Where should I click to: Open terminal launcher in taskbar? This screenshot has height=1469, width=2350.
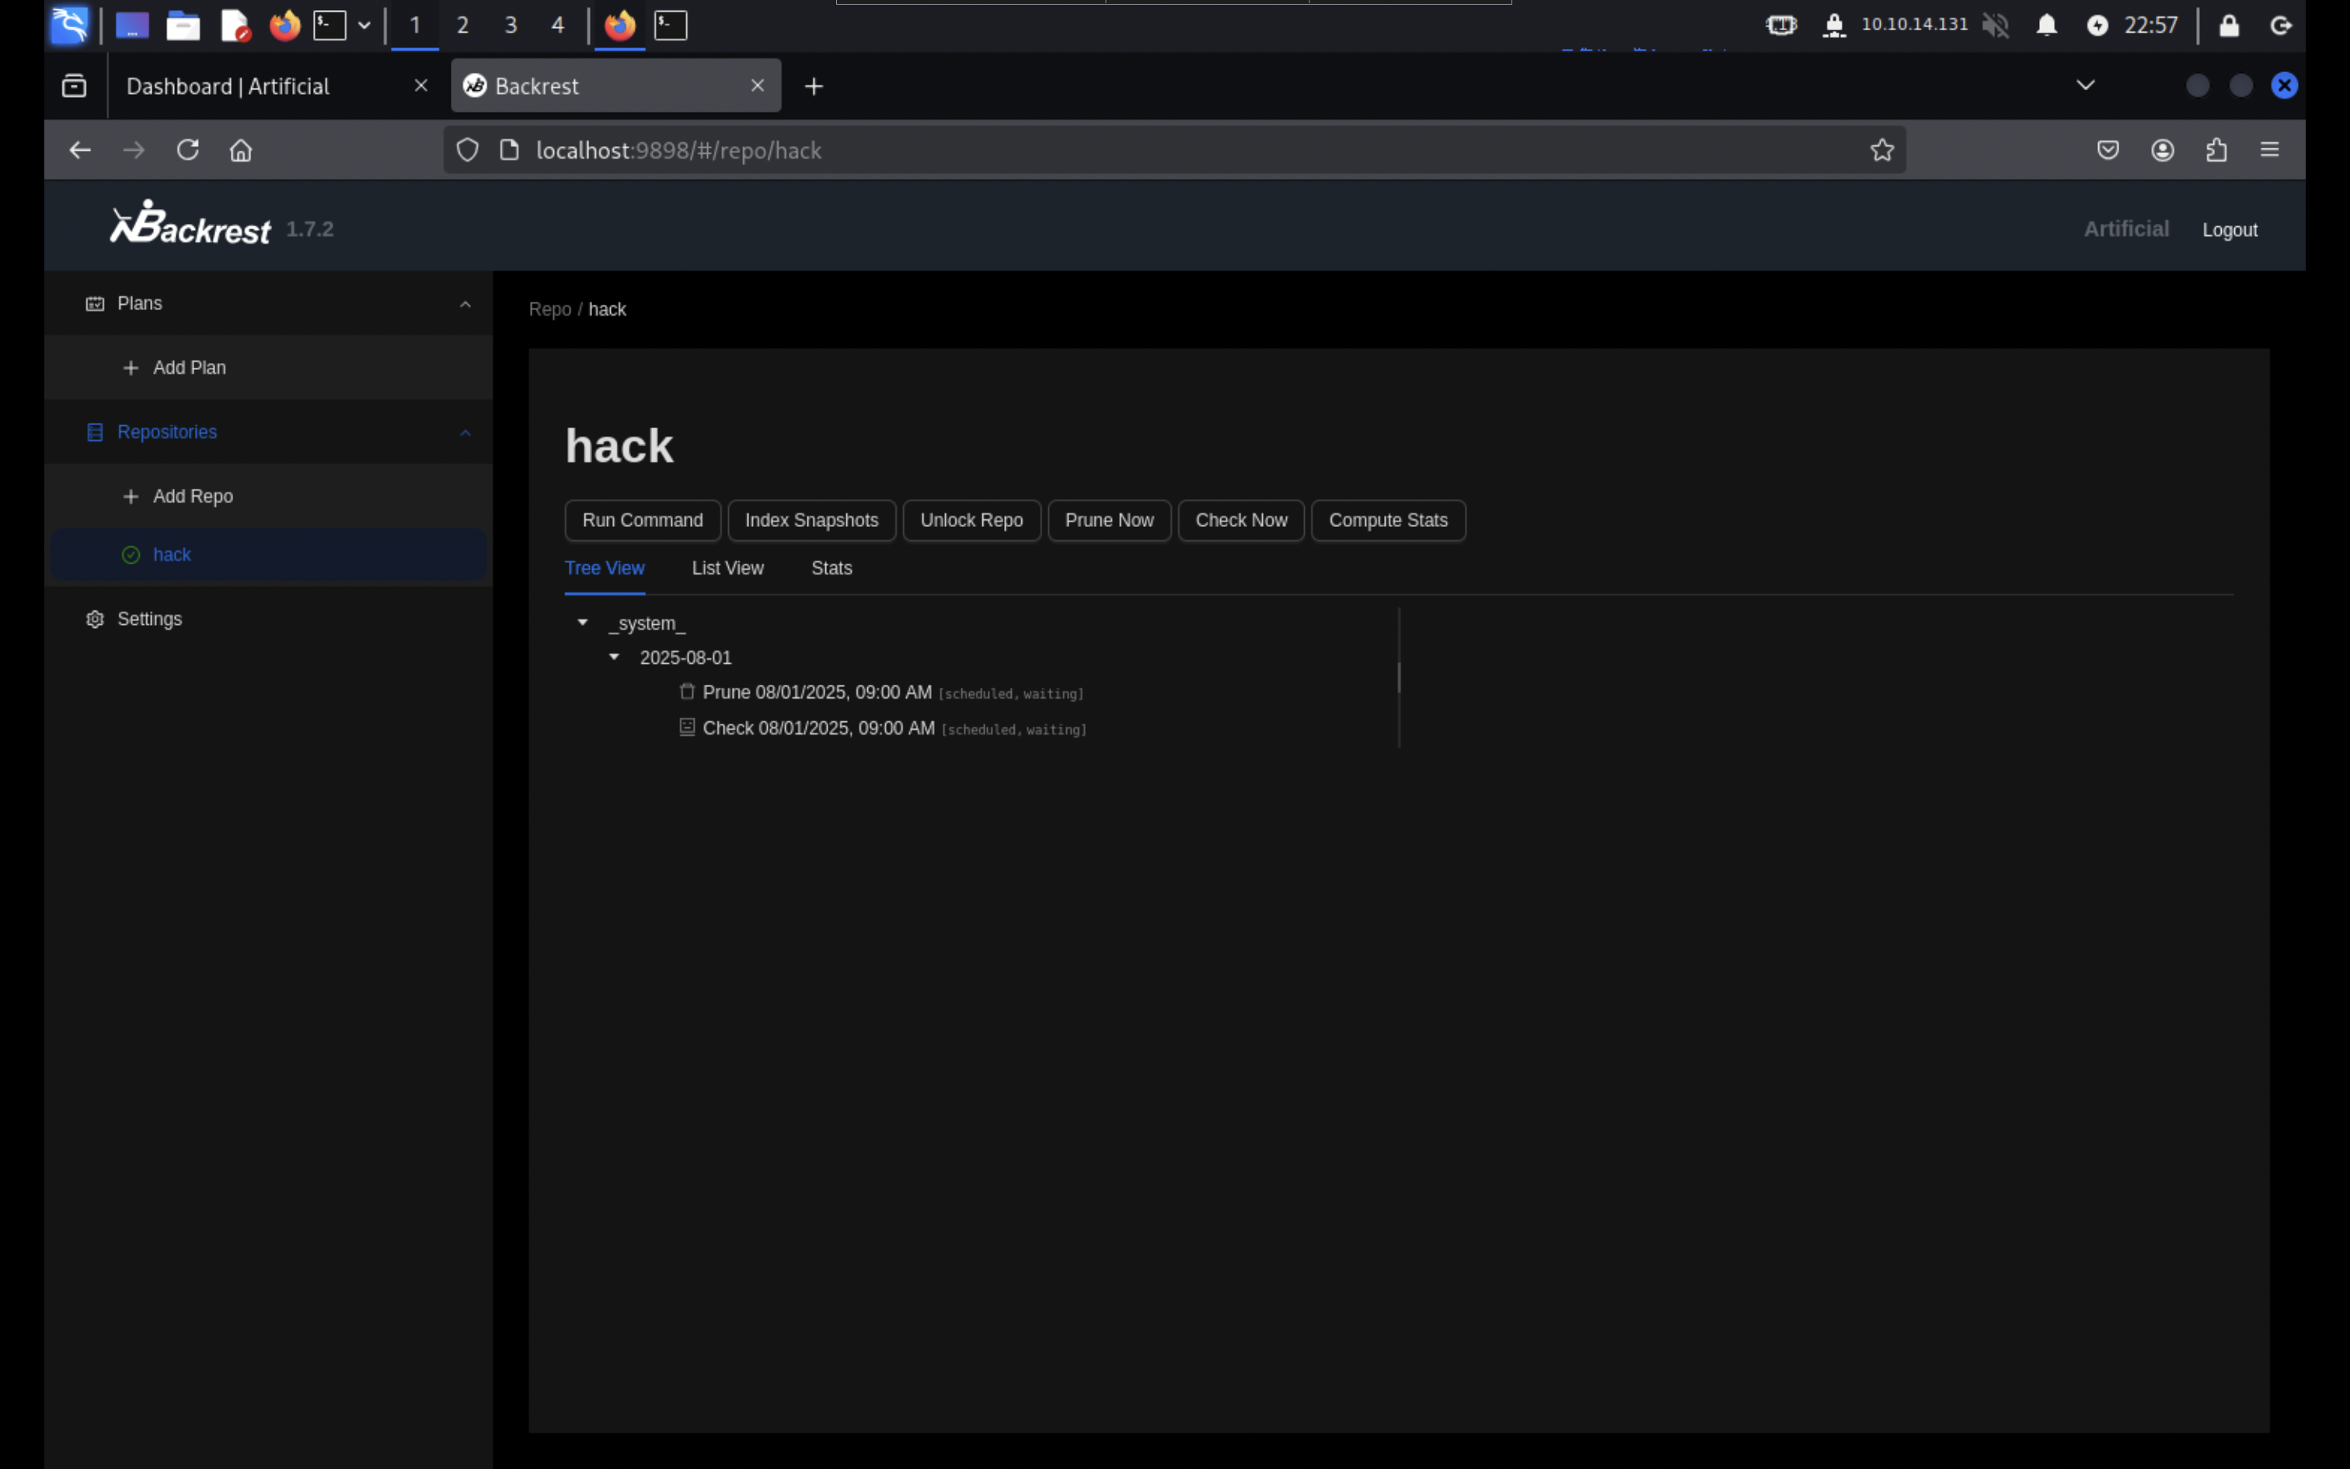point(329,25)
